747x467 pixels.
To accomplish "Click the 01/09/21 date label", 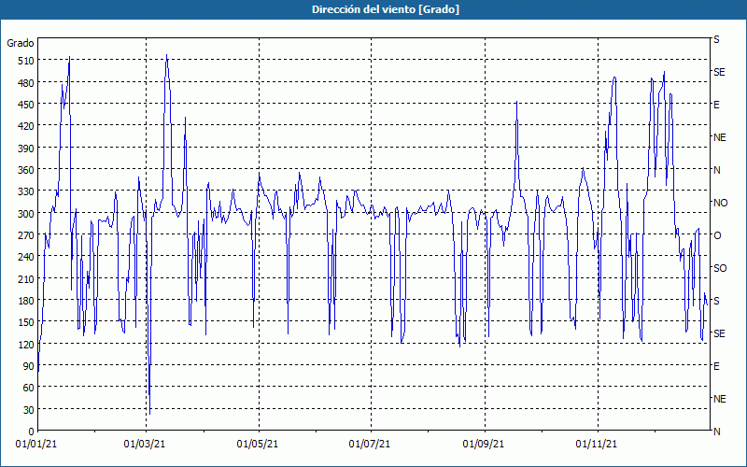I will (484, 445).
